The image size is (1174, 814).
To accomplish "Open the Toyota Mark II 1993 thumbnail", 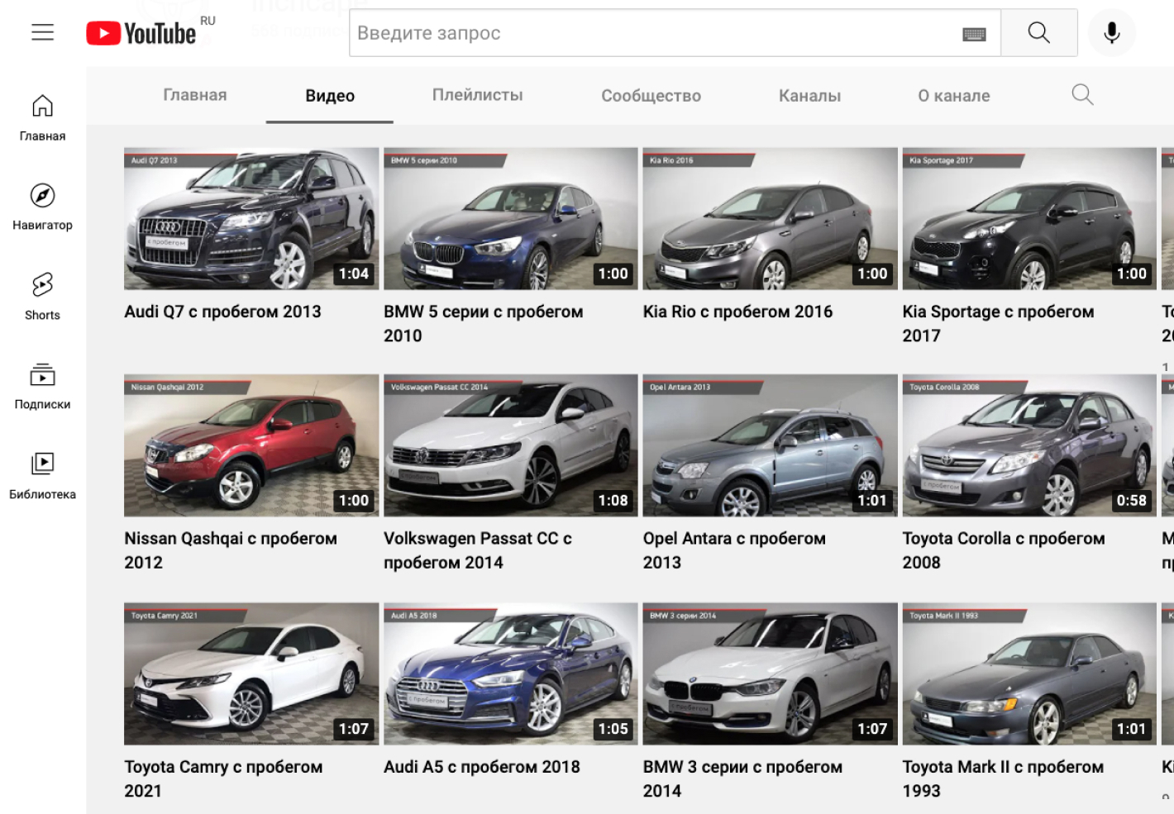I will point(1029,674).
